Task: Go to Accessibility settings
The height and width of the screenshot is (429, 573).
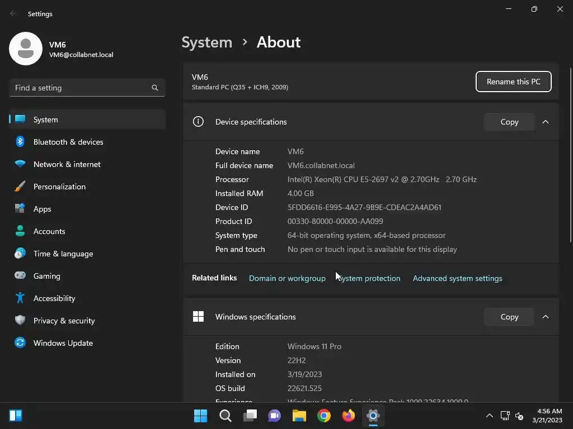Action: 87,298
